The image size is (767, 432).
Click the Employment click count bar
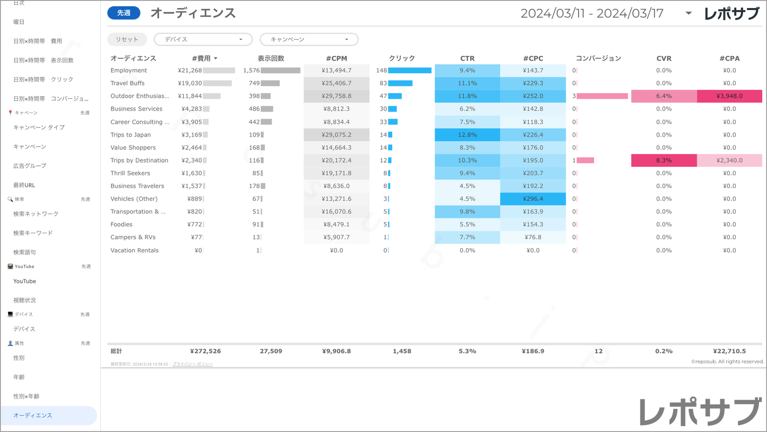coord(409,71)
